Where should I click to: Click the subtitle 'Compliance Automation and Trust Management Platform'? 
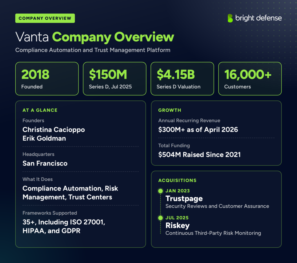click(93, 50)
